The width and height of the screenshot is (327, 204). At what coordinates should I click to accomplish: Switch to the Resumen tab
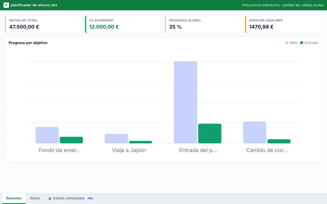click(14, 198)
